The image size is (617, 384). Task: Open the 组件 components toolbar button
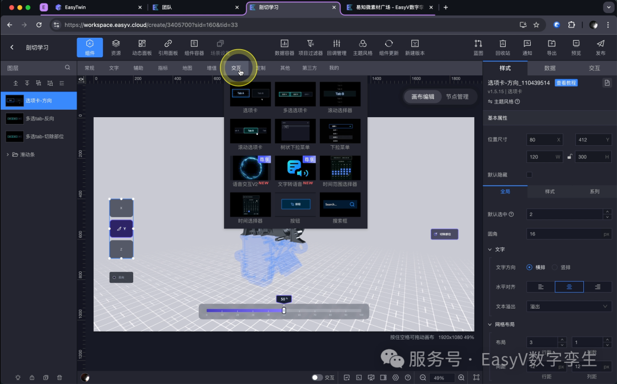[90, 47]
